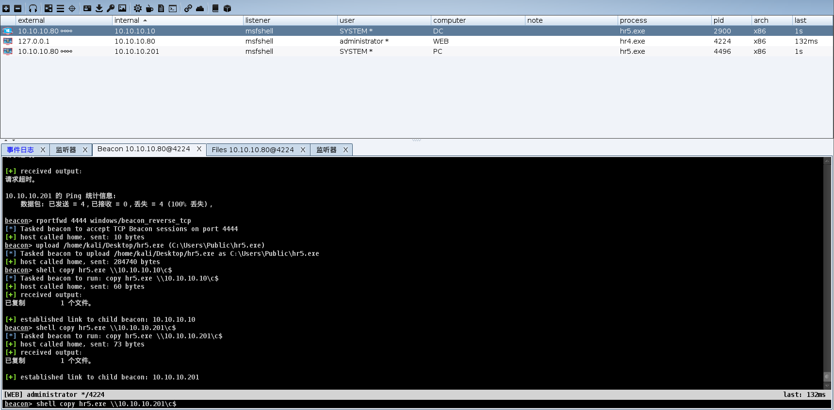This screenshot has width=834, height=410.
Task: Host a file using link icon
Action: click(x=188, y=8)
